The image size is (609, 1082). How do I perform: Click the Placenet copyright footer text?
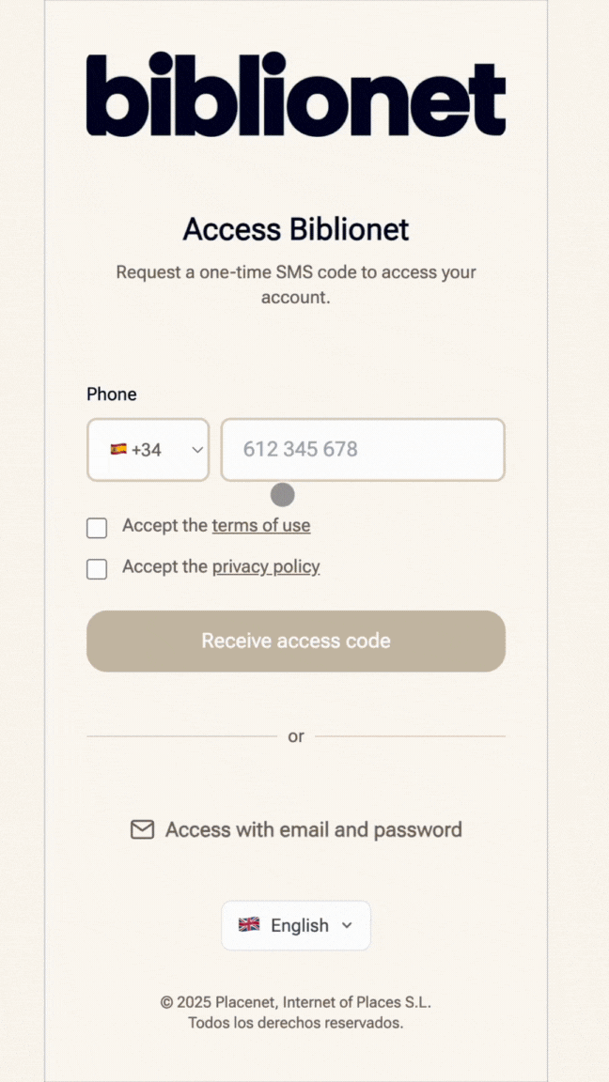[295, 1012]
